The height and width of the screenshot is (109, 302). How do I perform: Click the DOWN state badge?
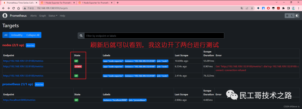78,67
